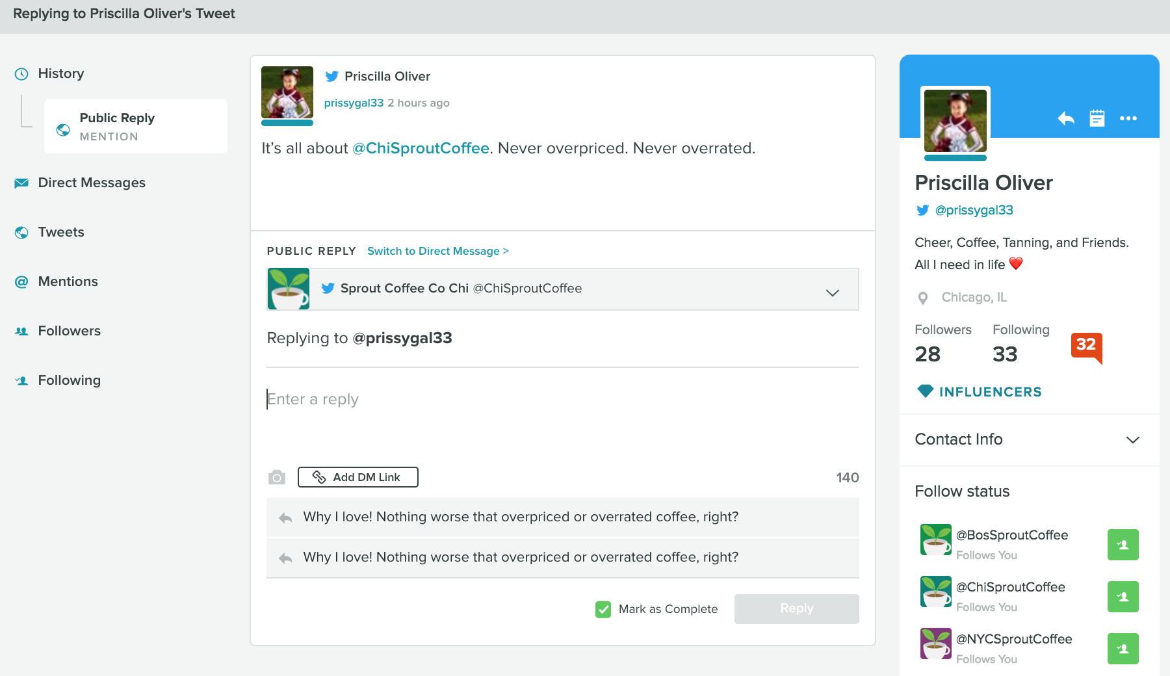Click the reply arrow icon on profile card
The image size is (1170, 676).
click(1065, 119)
